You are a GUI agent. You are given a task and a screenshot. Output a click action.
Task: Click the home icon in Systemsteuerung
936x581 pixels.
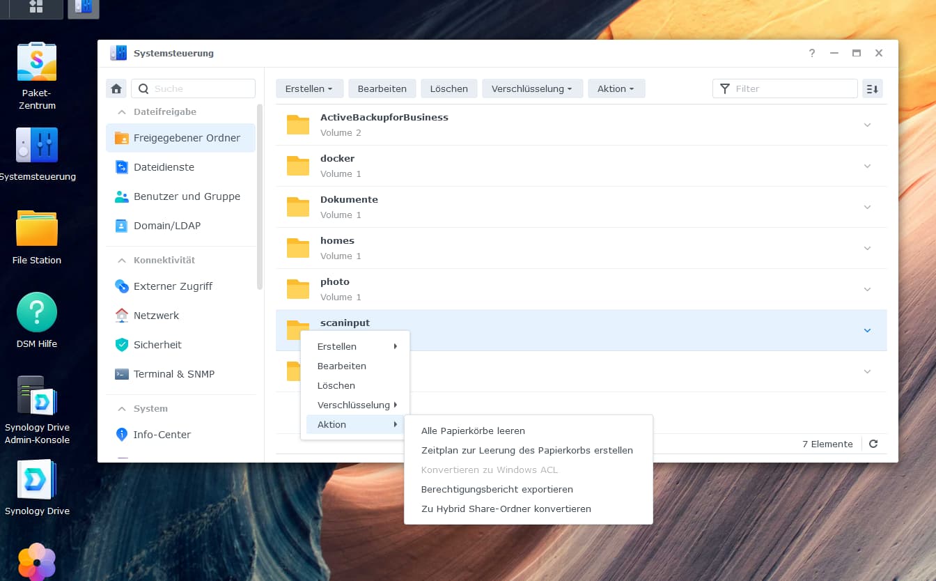(116, 88)
